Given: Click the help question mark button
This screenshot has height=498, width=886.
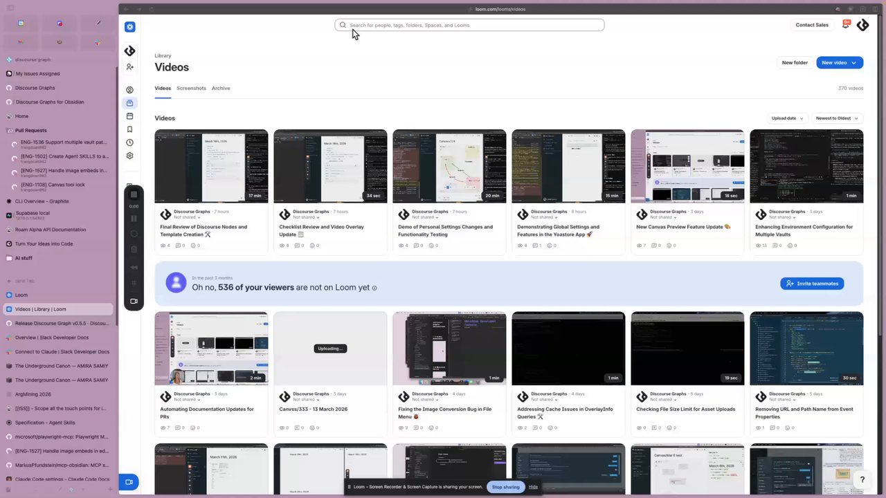Looking at the screenshot, I should click(862, 479).
